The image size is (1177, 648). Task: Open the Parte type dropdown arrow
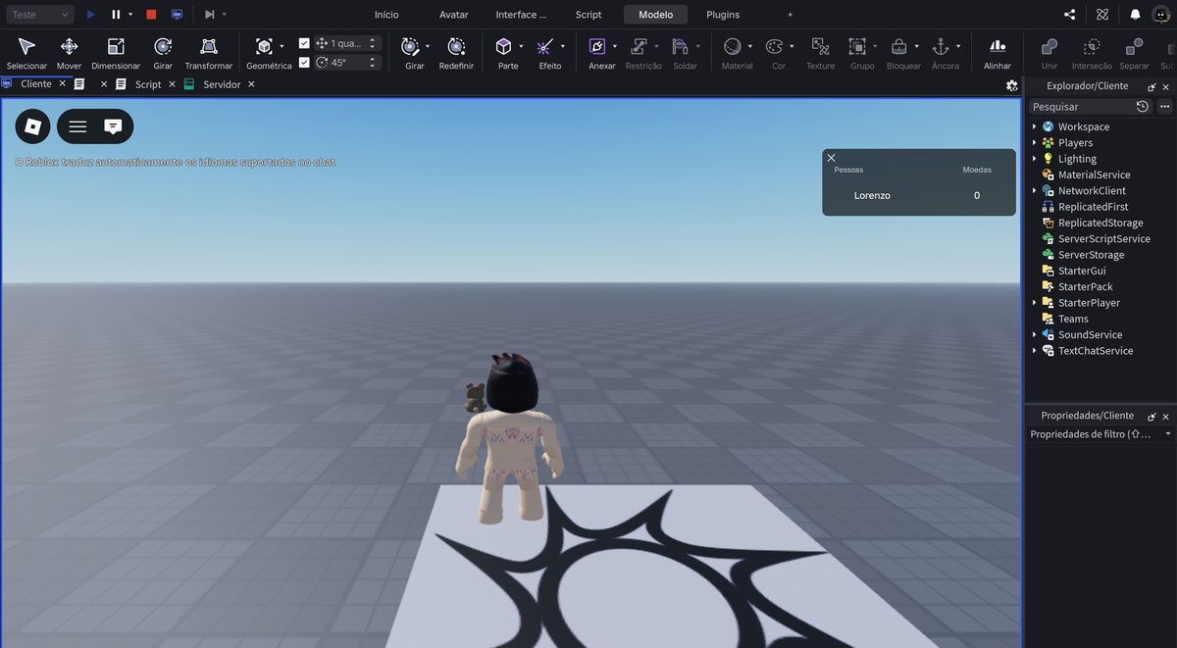click(x=521, y=46)
